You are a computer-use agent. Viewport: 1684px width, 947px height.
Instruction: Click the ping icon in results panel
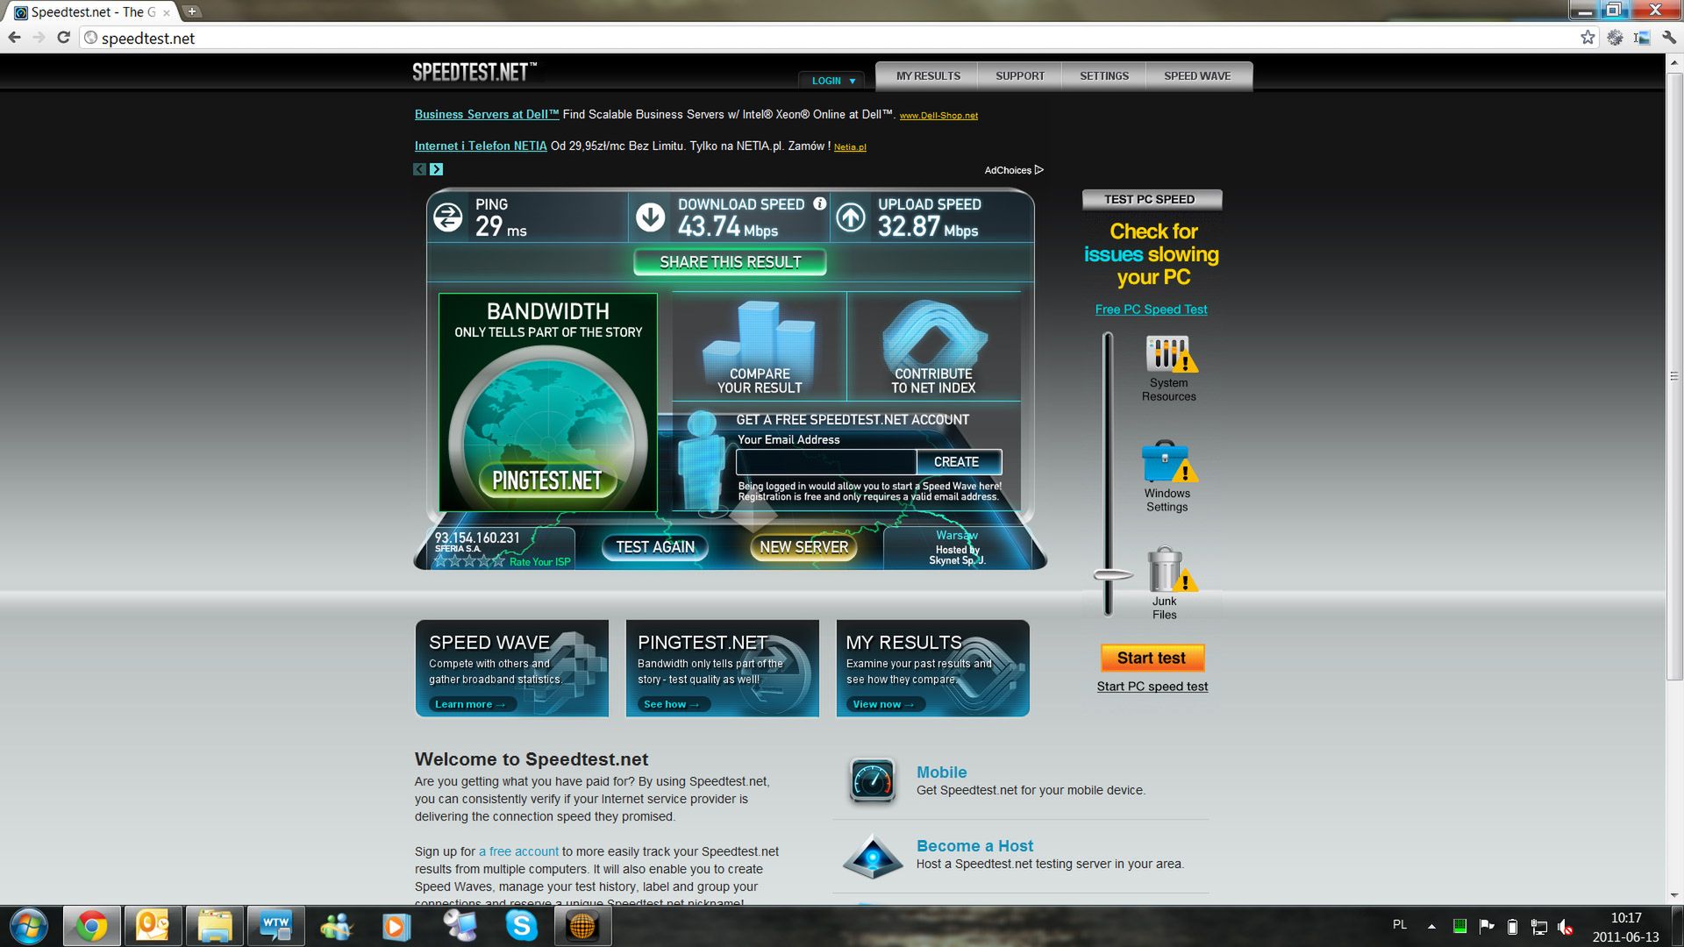[447, 217]
